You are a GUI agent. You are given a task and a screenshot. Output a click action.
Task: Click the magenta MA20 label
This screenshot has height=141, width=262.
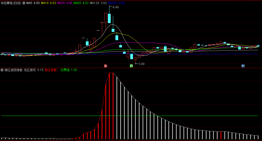pos(65,3)
